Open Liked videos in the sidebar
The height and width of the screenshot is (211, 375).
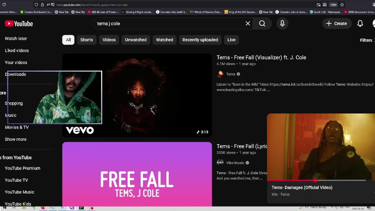click(17, 50)
